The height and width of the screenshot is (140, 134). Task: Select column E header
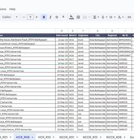[x=73, y=31]
